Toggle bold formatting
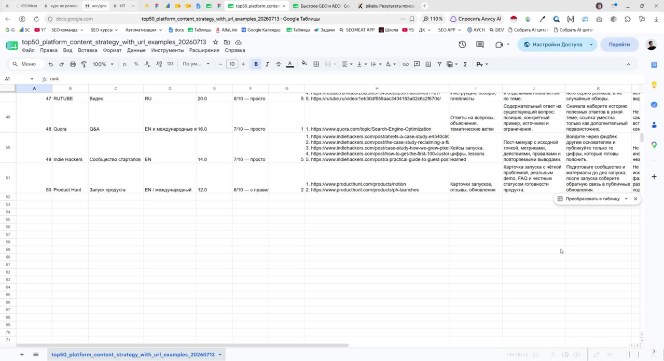The height and width of the screenshot is (361, 664). click(x=256, y=64)
